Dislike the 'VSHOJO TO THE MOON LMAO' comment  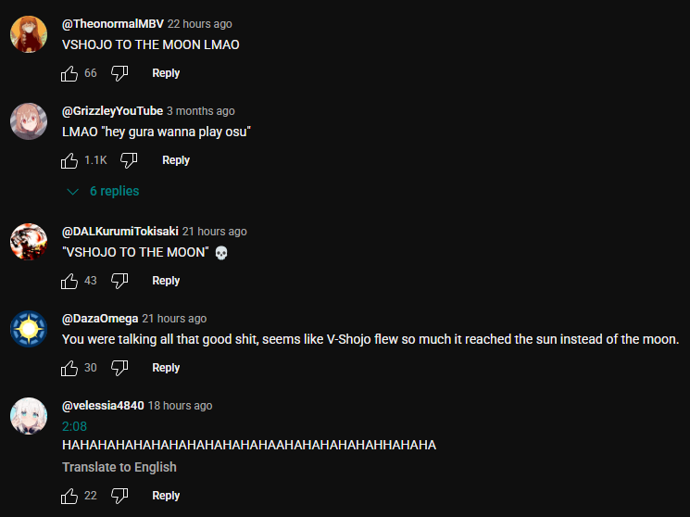click(119, 73)
